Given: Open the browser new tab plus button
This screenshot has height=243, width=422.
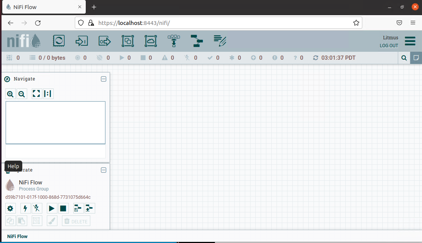Looking at the screenshot, I should click(94, 7).
